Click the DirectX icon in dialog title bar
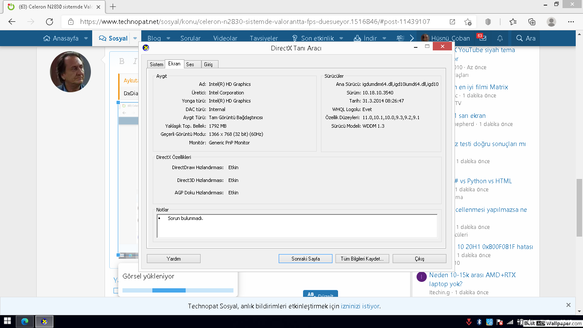583x328 pixels. tap(146, 48)
